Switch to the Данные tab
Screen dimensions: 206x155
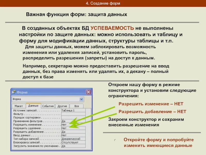pos(33,106)
